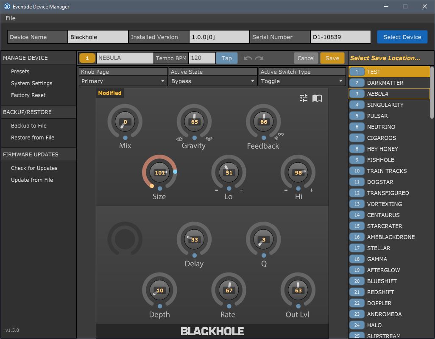Screen dimensions: 435x339
Task: Click the blue dot under the Gravity knob
Action: point(195,138)
